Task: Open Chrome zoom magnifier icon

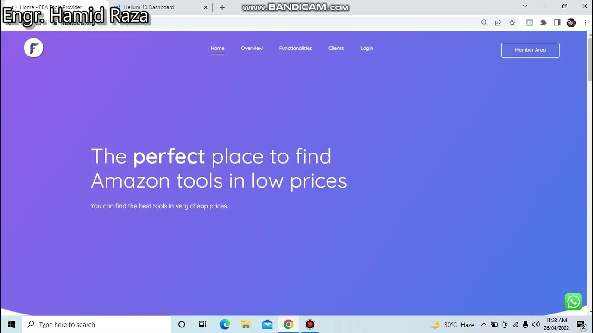Action: [484, 23]
